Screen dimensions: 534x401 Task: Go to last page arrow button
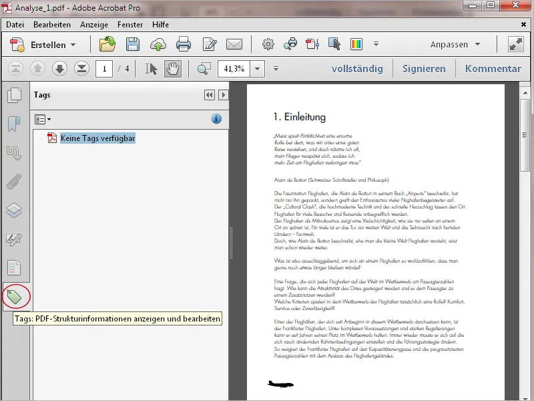click(81, 69)
